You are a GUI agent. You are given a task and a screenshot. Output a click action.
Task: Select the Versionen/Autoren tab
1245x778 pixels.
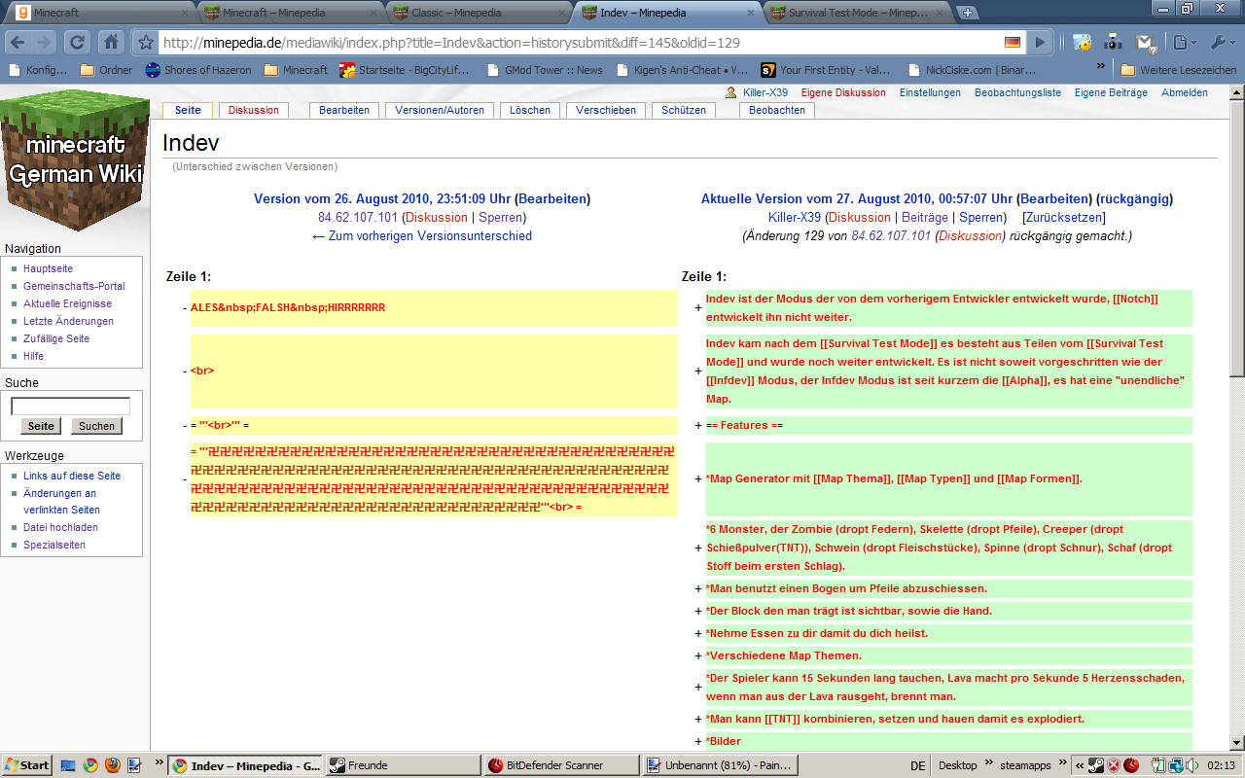point(440,110)
